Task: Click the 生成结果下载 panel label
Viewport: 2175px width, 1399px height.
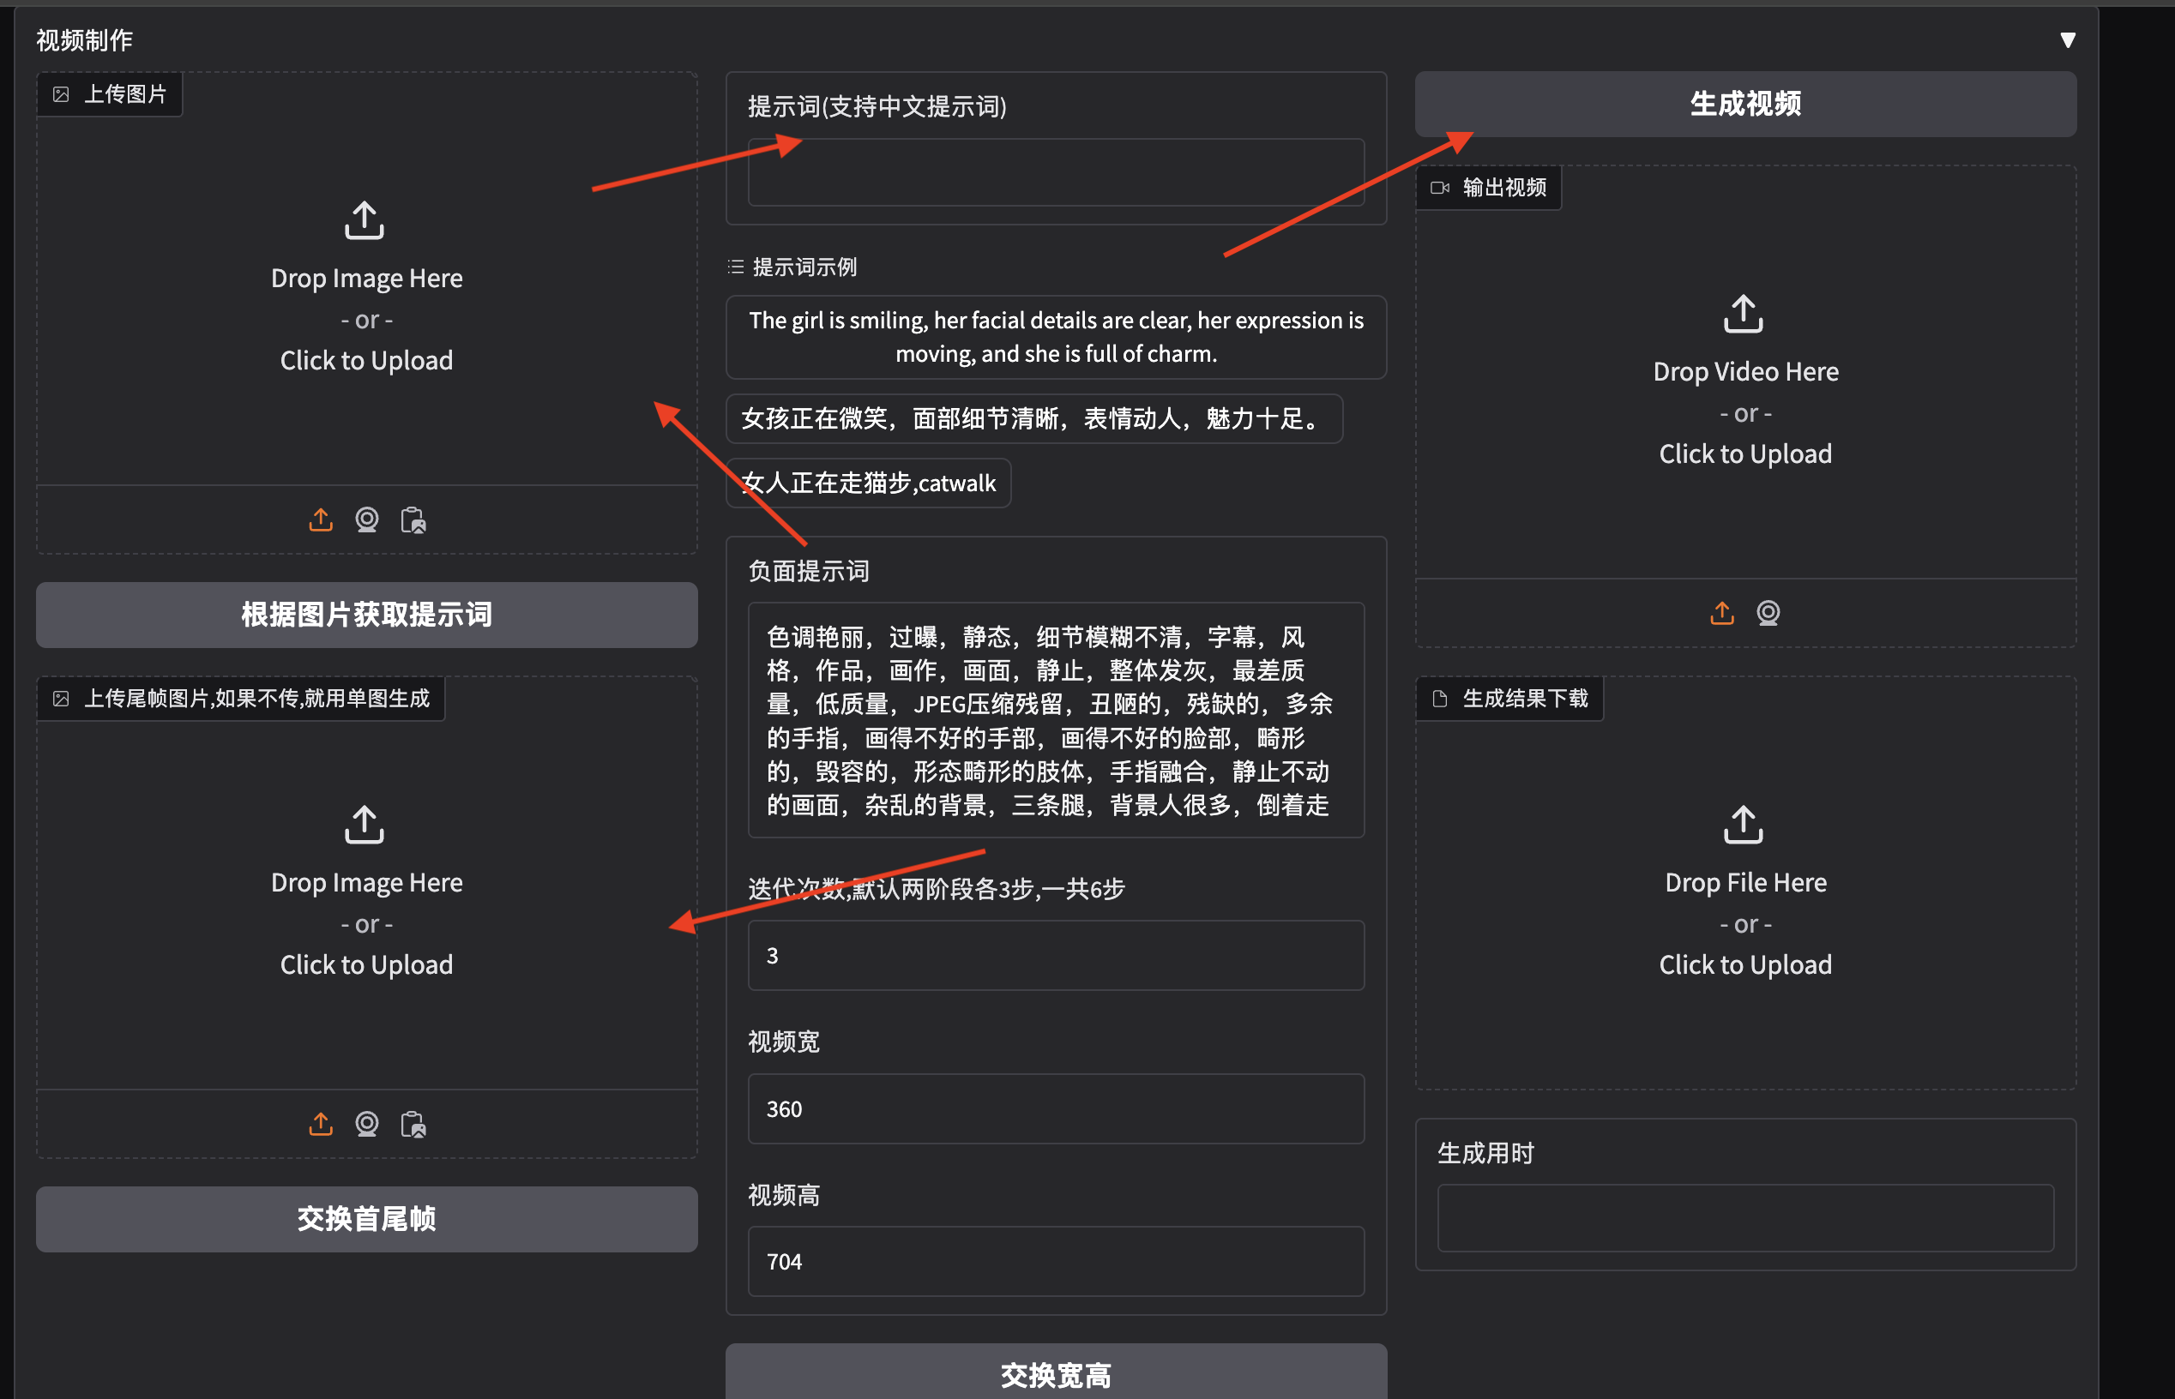Action: click(x=1509, y=699)
